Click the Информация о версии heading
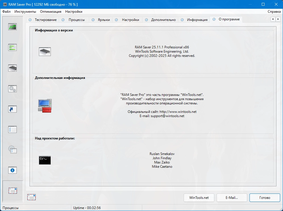 (x=54, y=30)
